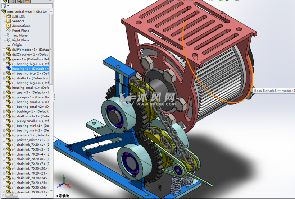The width and height of the screenshot is (295, 199).
Task: Select the pulley2<1> label
Action: pos(30,97)
